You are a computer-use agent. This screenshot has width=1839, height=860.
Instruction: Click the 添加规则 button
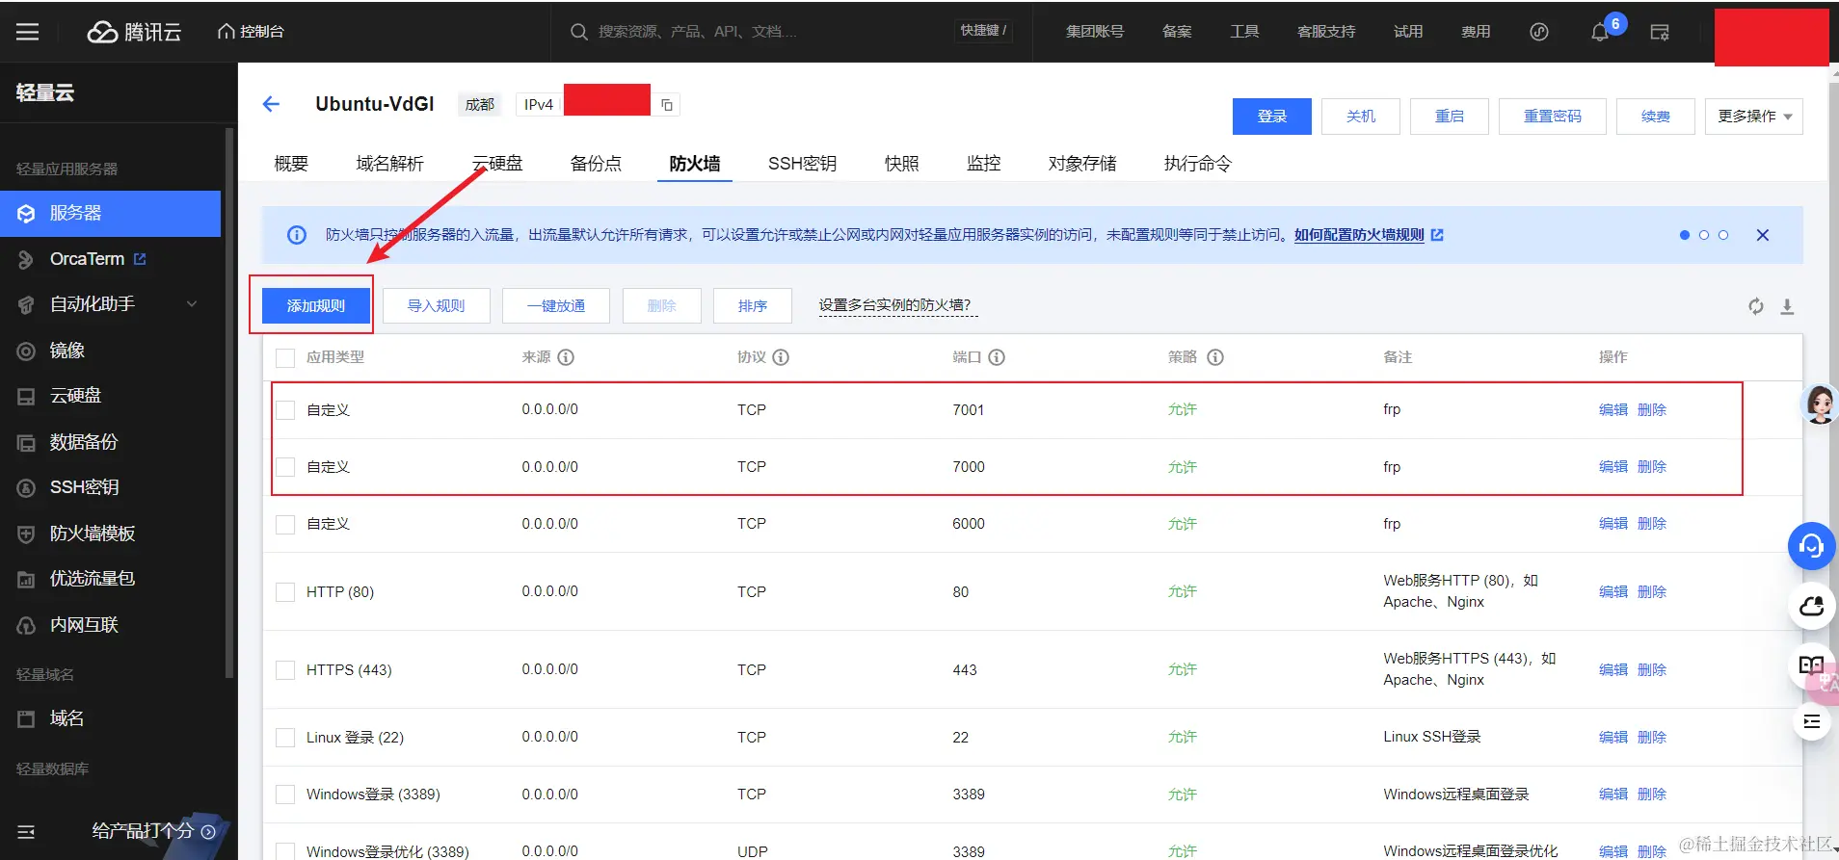tap(316, 306)
